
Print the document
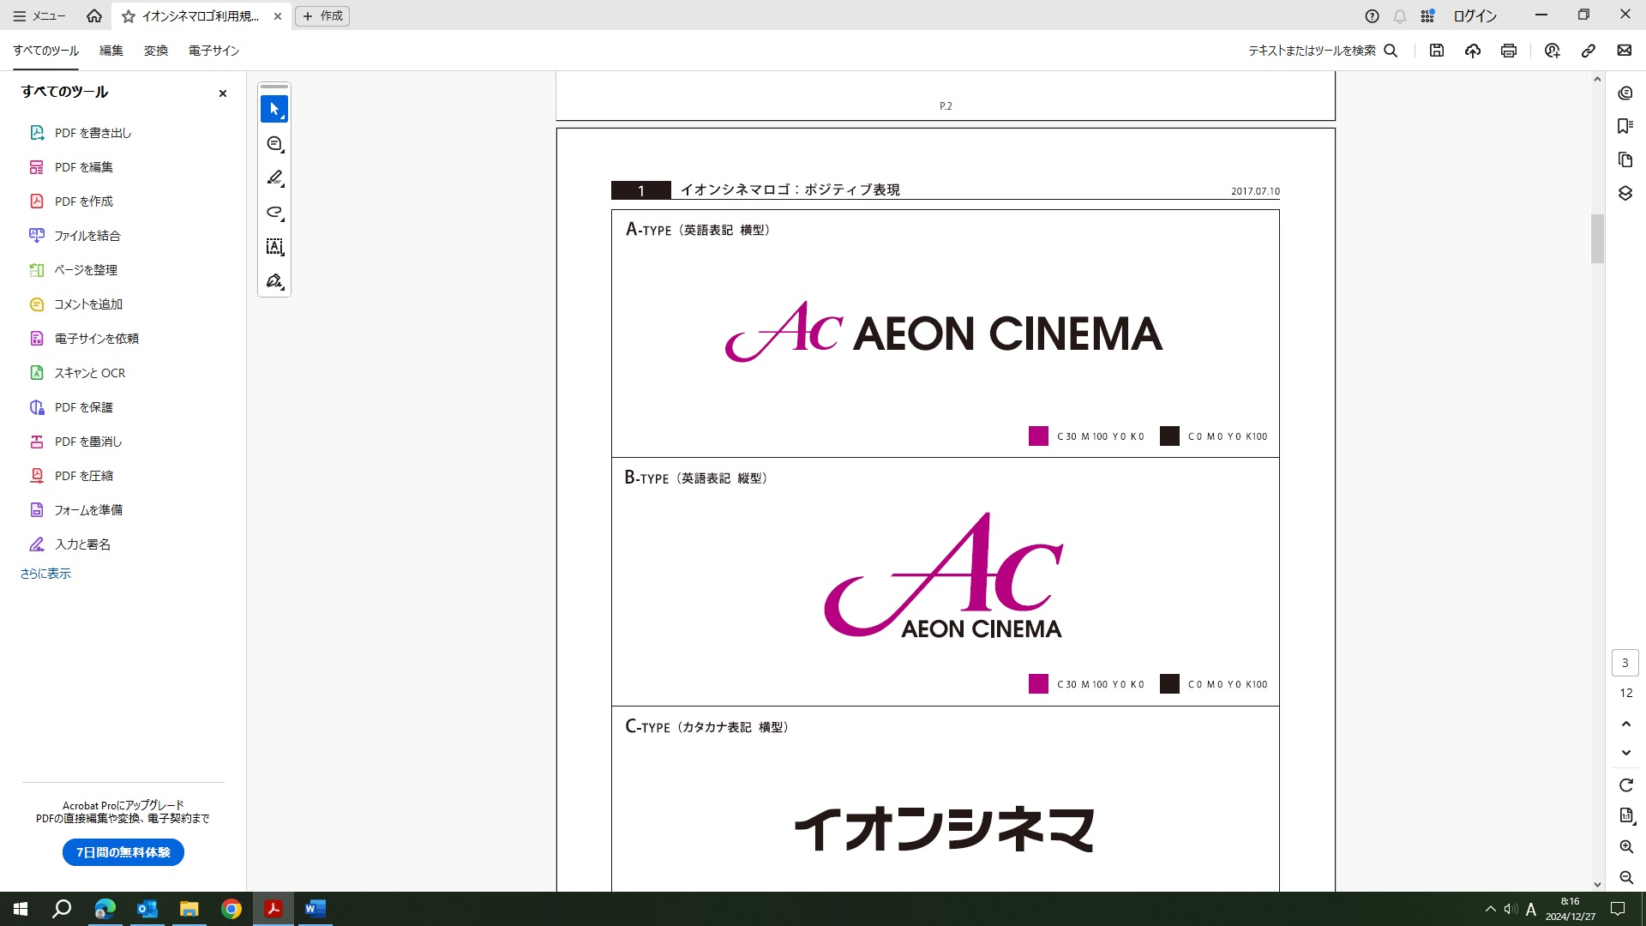(x=1509, y=51)
